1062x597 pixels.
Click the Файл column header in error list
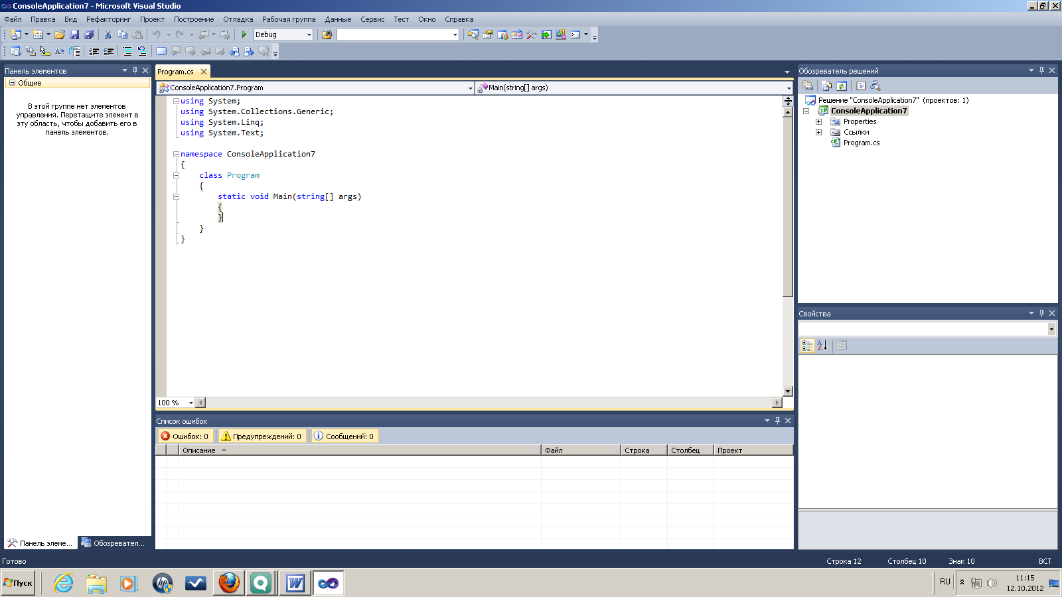[x=581, y=450]
